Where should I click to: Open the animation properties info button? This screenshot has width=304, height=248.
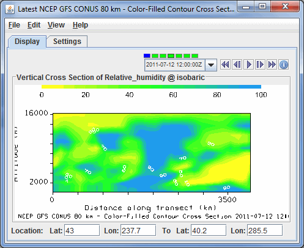click(x=284, y=65)
